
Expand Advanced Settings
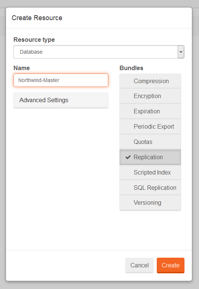(x=61, y=100)
